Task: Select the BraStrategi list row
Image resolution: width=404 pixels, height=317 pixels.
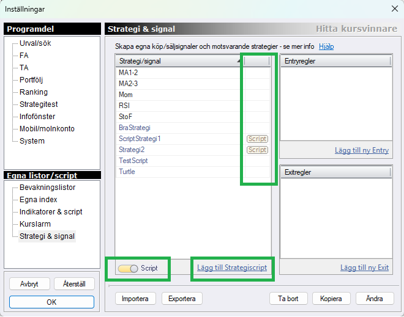Action: pos(134,128)
